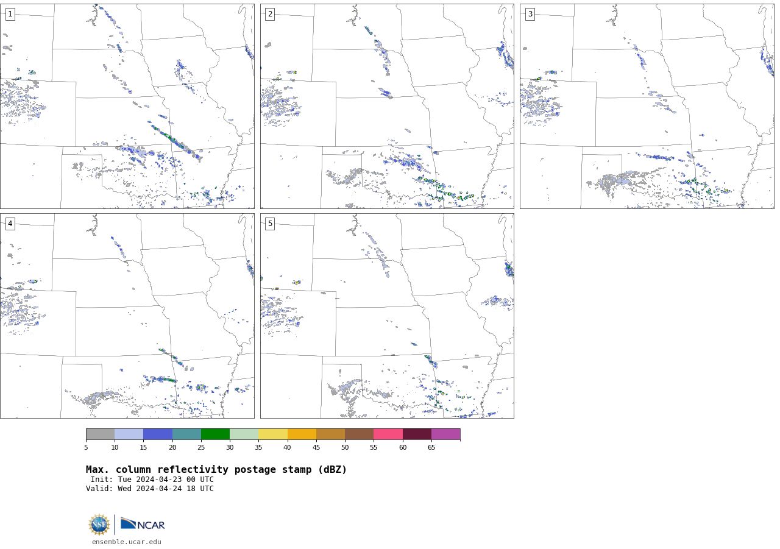Click the NSF logo icon
Screen dimensions: 780x549
[99, 525]
